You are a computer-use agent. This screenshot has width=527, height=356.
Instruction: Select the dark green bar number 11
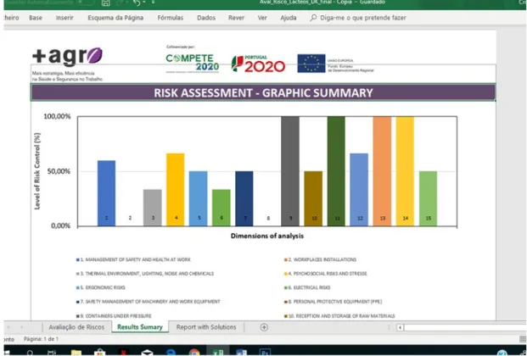pyautogui.click(x=336, y=171)
